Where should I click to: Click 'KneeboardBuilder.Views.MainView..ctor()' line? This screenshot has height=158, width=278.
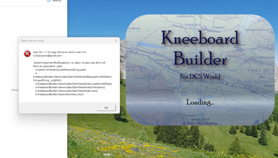(x=59, y=94)
